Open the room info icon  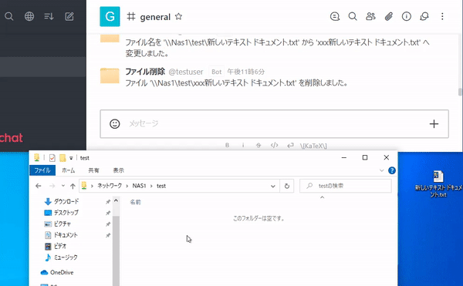407,16
